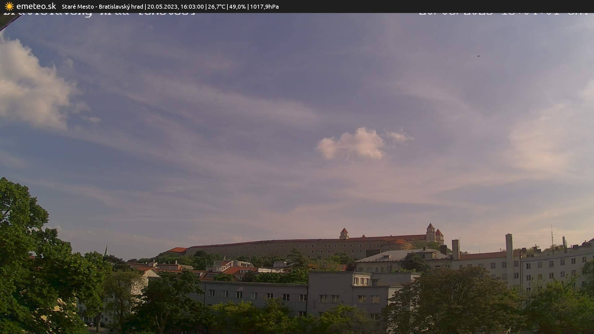The height and width of the screenshot is (334, 594).
Task: Click the temperature reading 26,7°C
Action: point(217,6)
